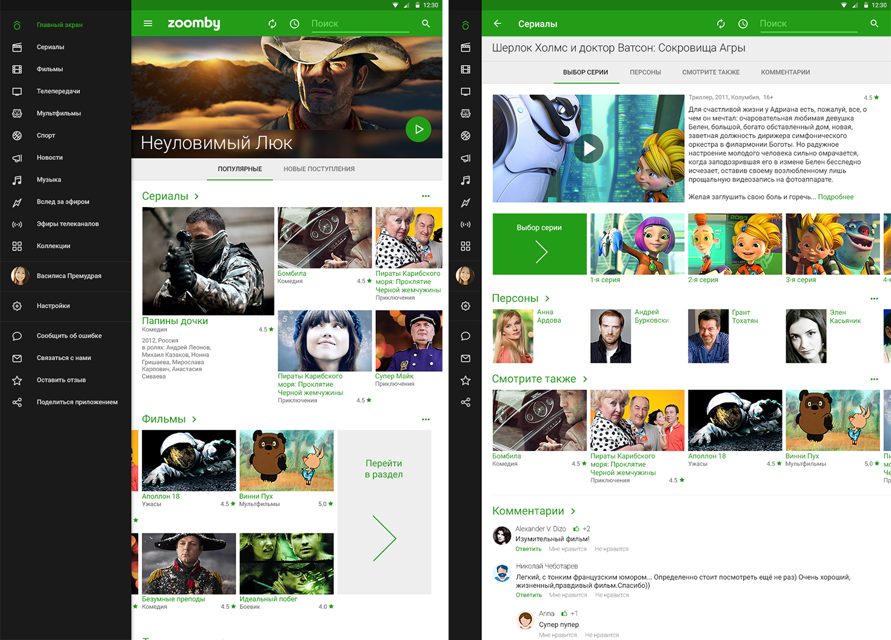
Task: Click the refresh icon in left screen toolbar
Action: click(x=272, y=24)
